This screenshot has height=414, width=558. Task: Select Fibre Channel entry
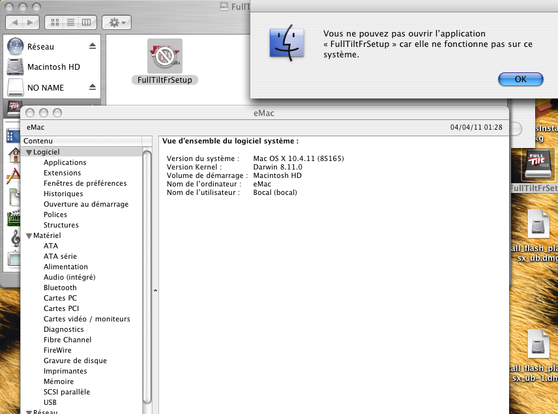coord(67,340)
